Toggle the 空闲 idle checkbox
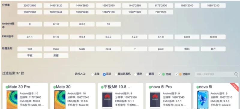The image size is (240, 109). coord(160,74)
